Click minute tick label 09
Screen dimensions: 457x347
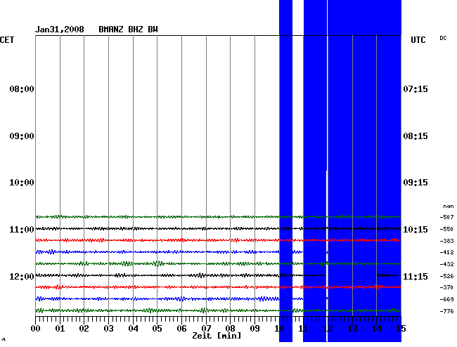tap(255, 329)
